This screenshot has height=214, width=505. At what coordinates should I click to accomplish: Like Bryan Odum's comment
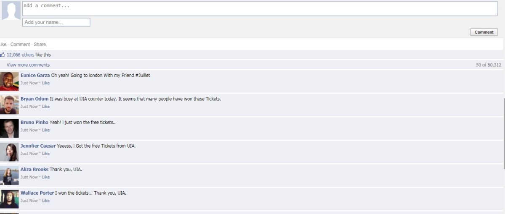point(46,107)
